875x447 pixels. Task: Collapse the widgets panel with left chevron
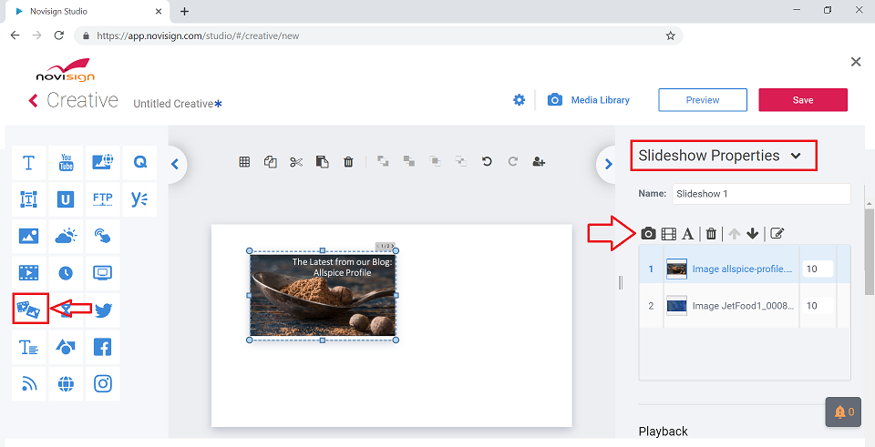(175, 164)
